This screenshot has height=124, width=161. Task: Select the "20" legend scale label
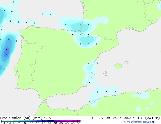click(x=43, y=123)
